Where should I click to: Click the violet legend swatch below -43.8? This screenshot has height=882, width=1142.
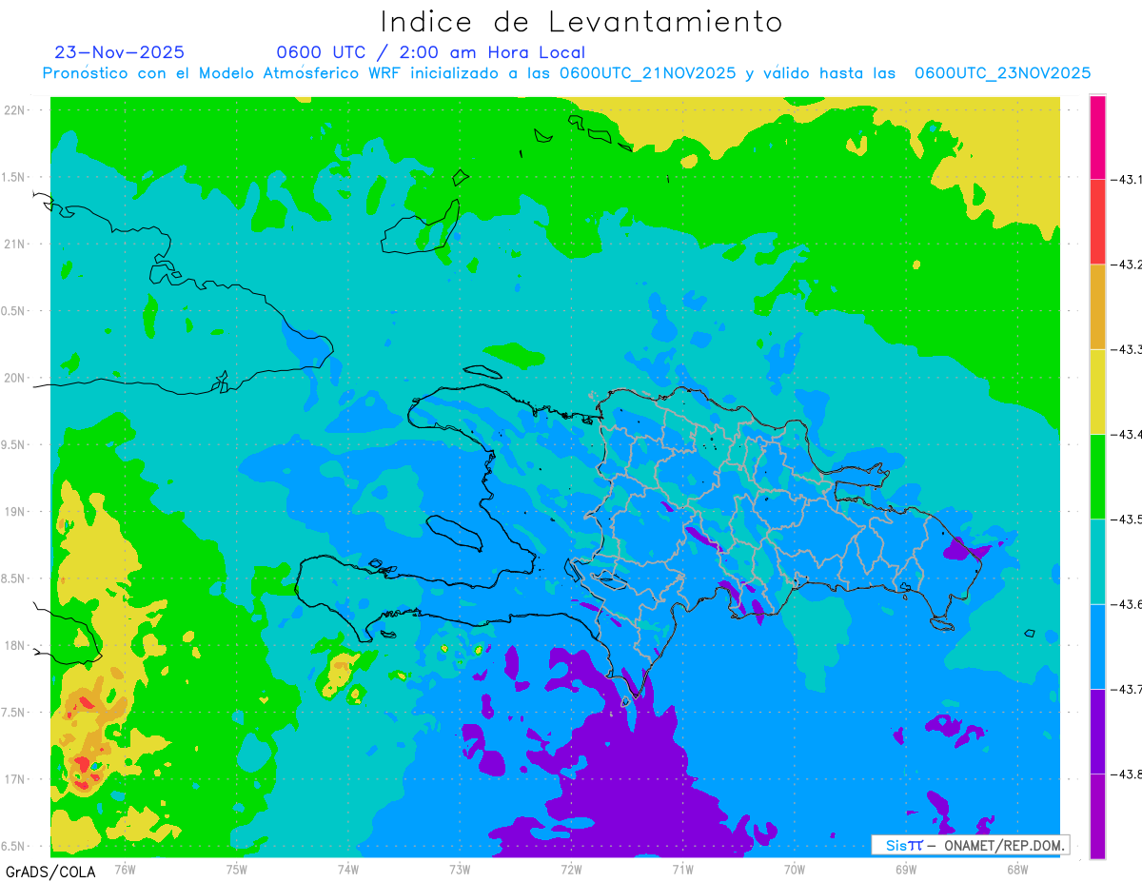tap(1097, 815)
